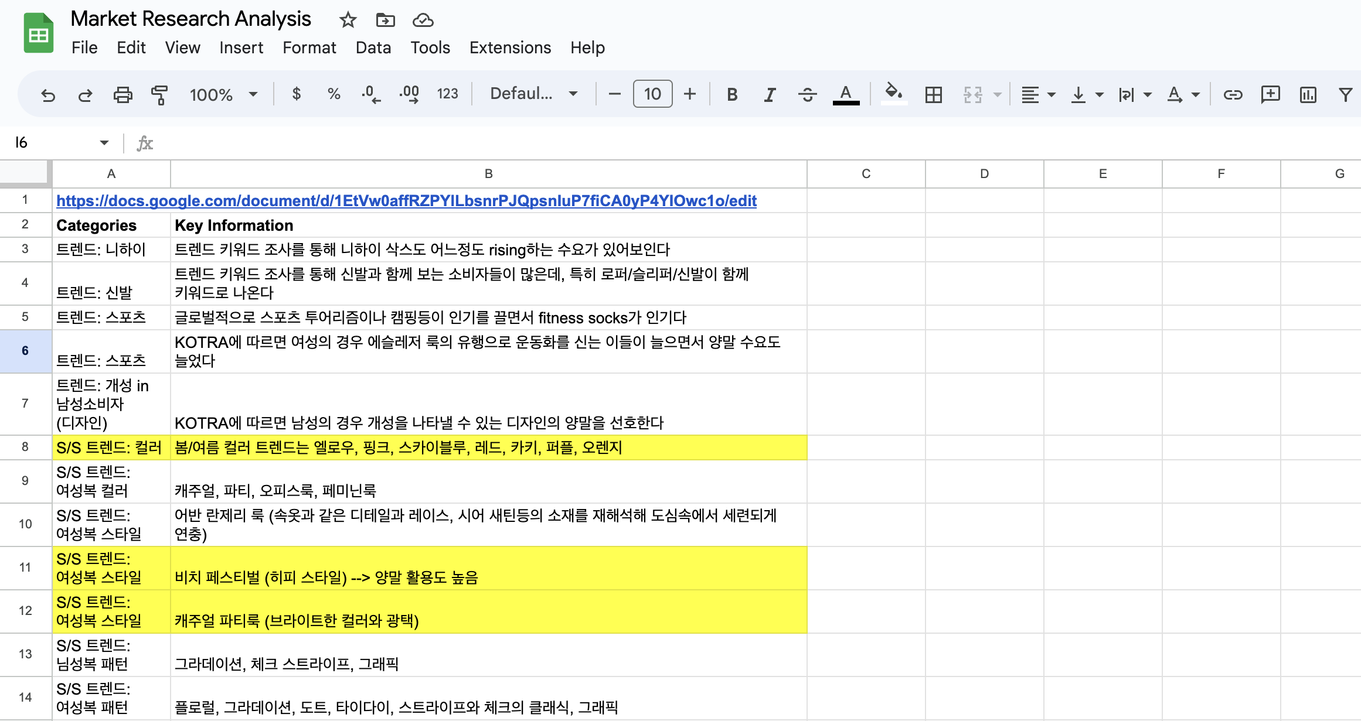Viewport: 1361px width, 721px height.
Task: Click the Insert chart icon
Action: [1308, 94]
